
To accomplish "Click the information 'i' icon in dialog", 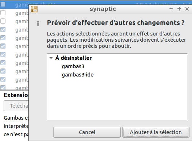I will point(38,24).
